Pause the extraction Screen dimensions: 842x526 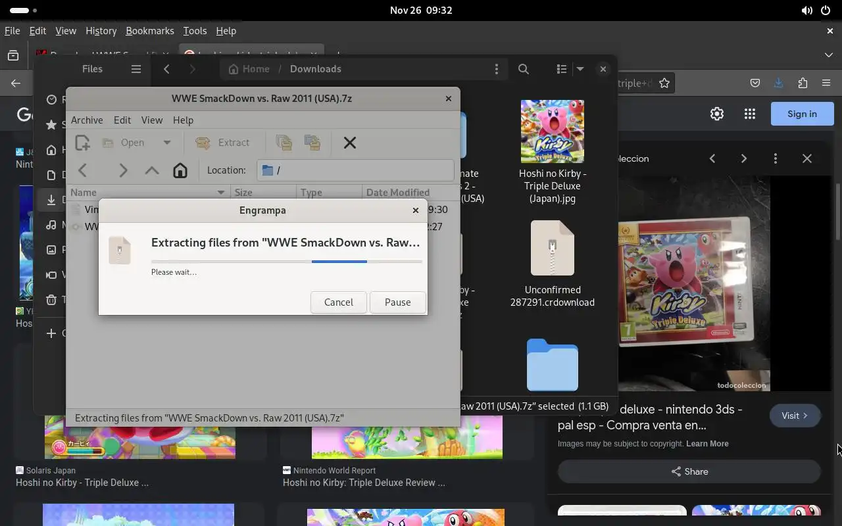(398, 302)
